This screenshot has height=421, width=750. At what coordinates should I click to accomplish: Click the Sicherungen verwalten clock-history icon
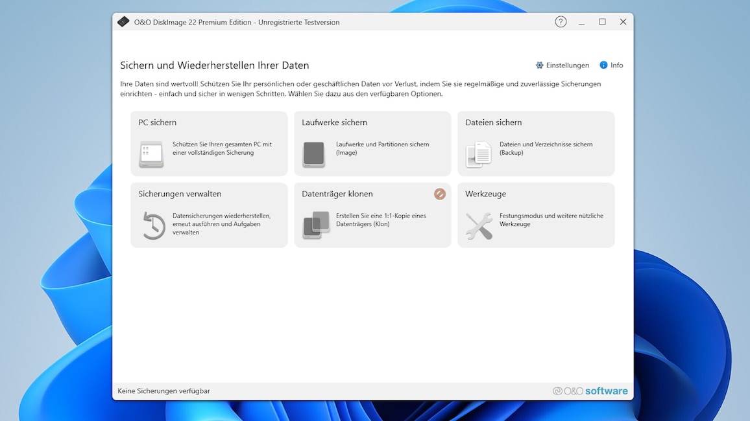coord(154,225)
